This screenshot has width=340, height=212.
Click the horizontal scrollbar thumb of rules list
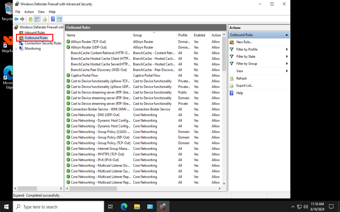(x=93, y=188)
